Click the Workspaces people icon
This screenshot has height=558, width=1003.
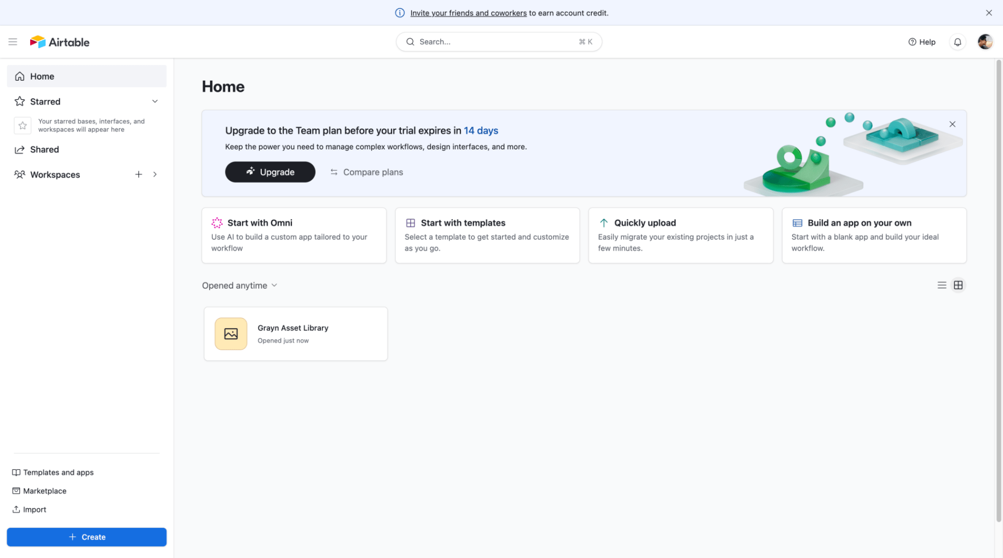20,175
